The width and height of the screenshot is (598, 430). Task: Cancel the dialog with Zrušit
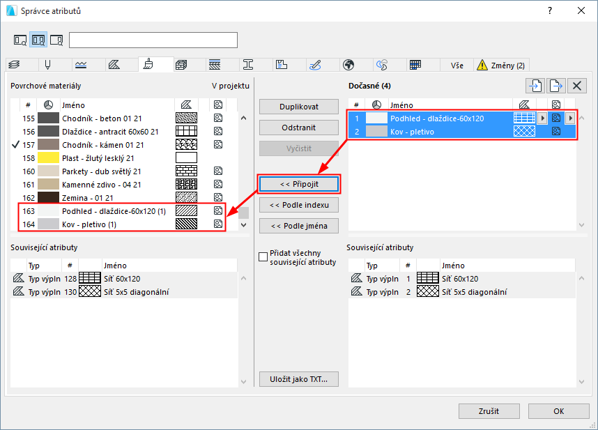click(x=489, y=411)
